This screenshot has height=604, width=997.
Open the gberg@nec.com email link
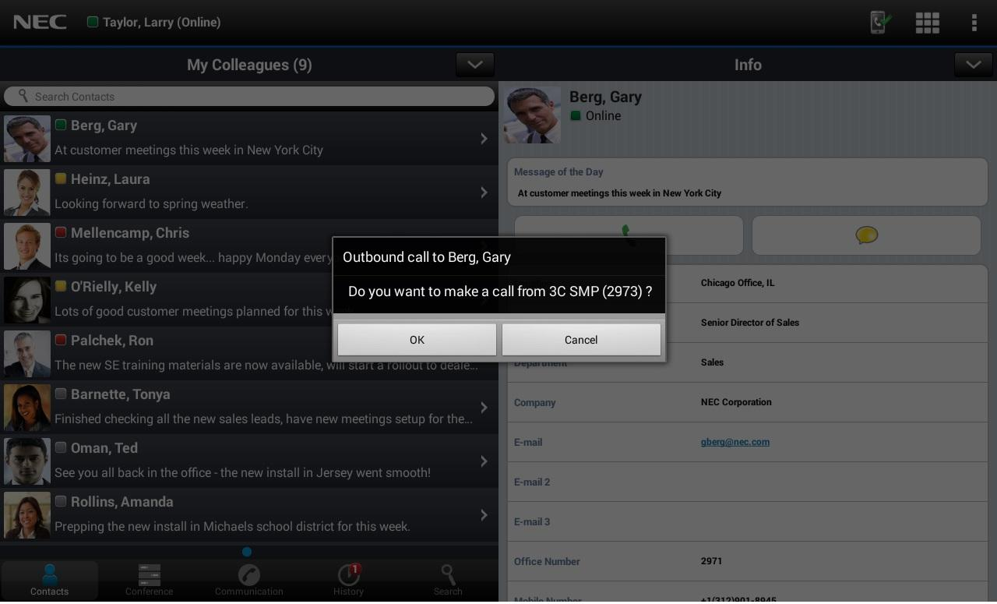(x=735, y=442)
